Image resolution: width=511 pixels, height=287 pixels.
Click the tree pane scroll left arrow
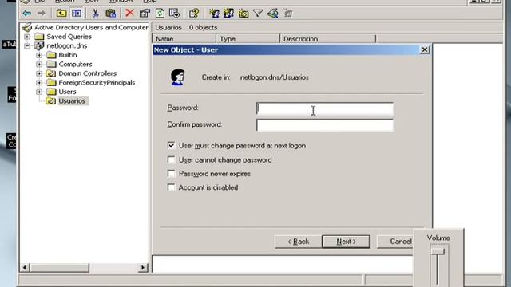(x=25, y=268)
